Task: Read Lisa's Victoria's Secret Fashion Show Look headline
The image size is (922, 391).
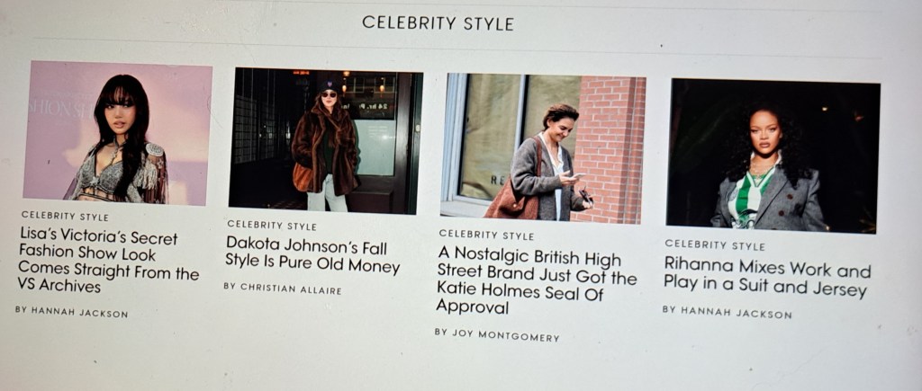Action: 108,262
